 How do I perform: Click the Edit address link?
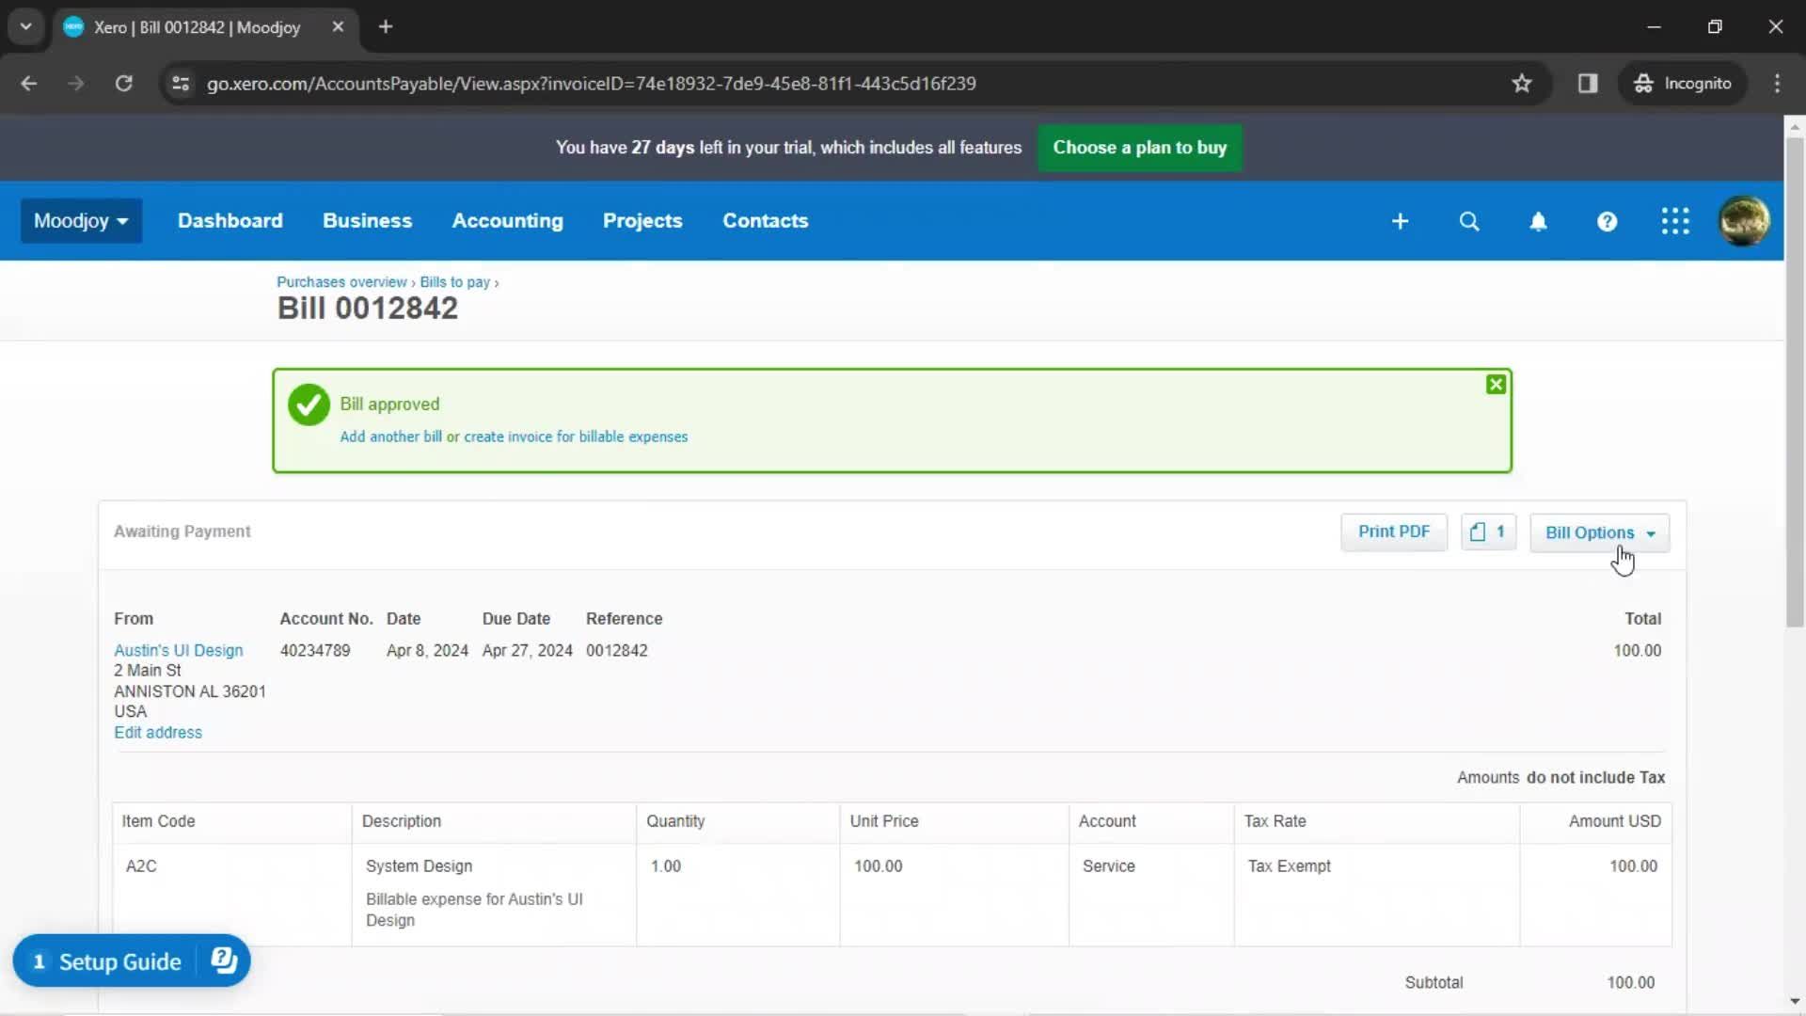point(157,733)
